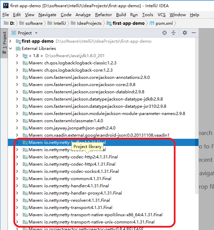
Task: Click 'pom.xml' breadcrumb in navigation bar
Action: 164,23
